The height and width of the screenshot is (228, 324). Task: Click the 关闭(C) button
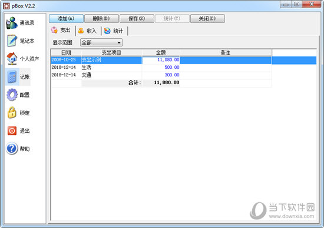tap(207, 19)
